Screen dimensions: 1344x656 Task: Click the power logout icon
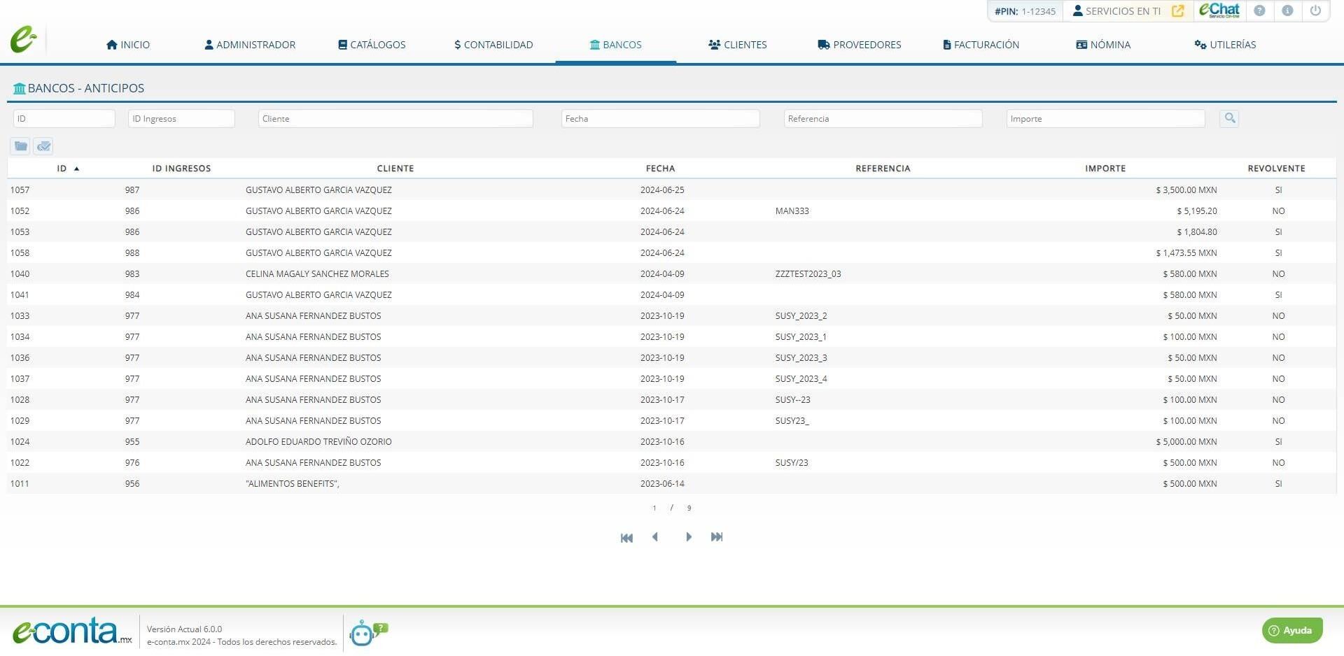point(1315,10)
